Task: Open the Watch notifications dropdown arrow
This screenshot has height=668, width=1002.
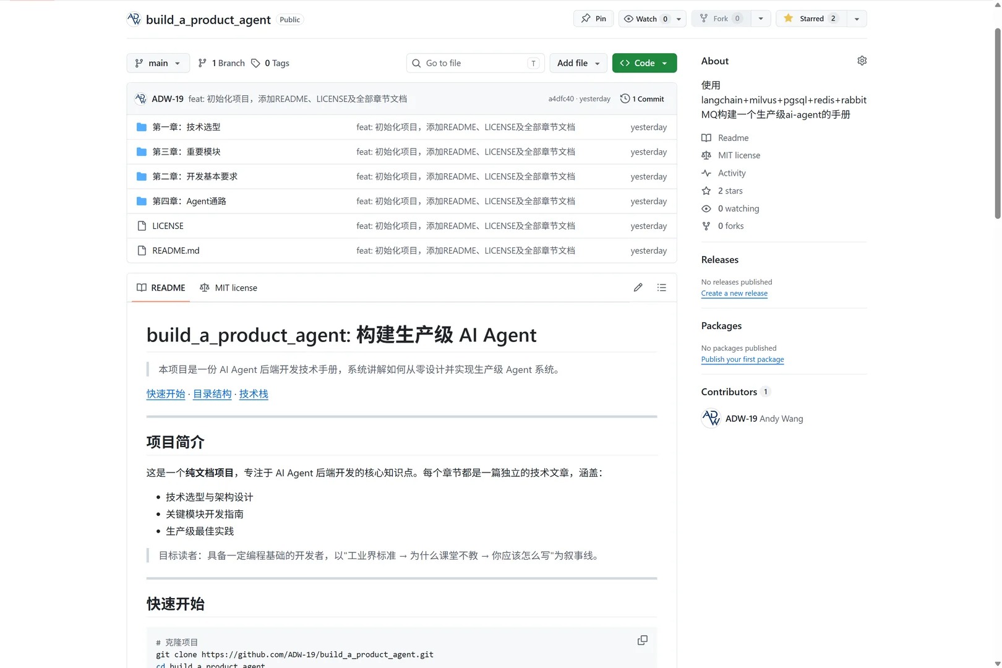Action: click(679, 19)
